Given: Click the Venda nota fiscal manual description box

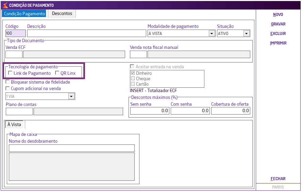Looking at the screenshot, I should point(199,54).
